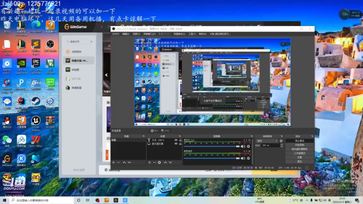363x204 pixels.
Task: Remove selected source with minus button
Action: pyautogui.click(x=154, y=163)
